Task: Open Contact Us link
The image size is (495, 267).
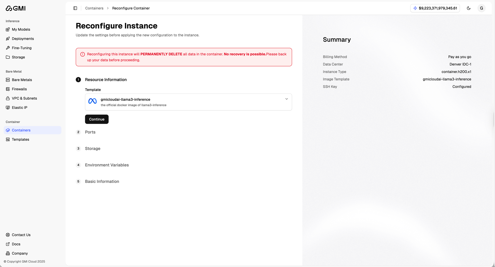Action: (x=32, y=235)
